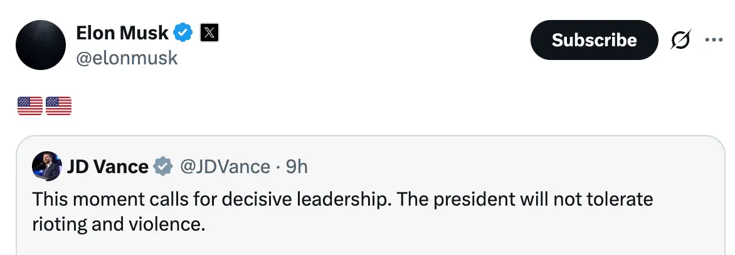Click the first US flag emoji

click(30, 106)
